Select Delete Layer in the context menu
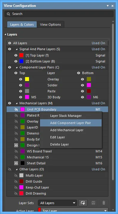Screen dimensions: 118x214 (59, 144)
